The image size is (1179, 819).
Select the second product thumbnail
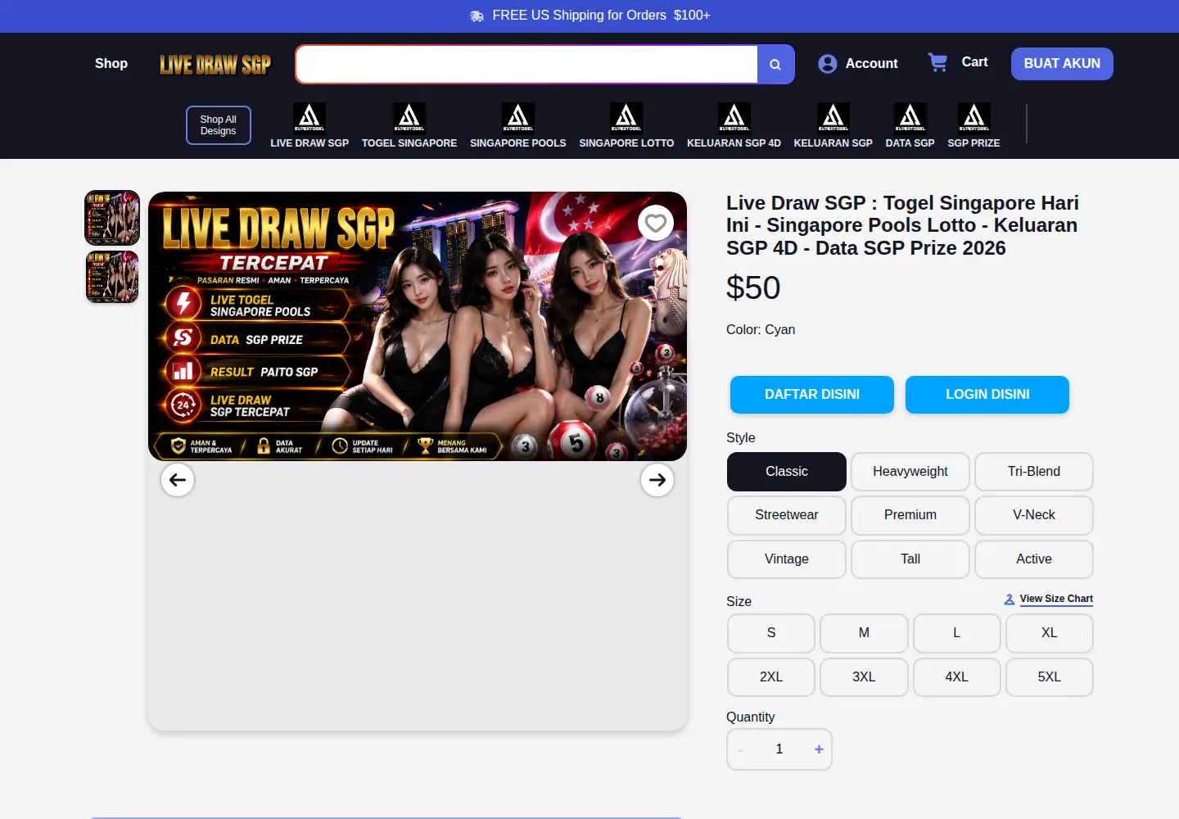[112, 277]
